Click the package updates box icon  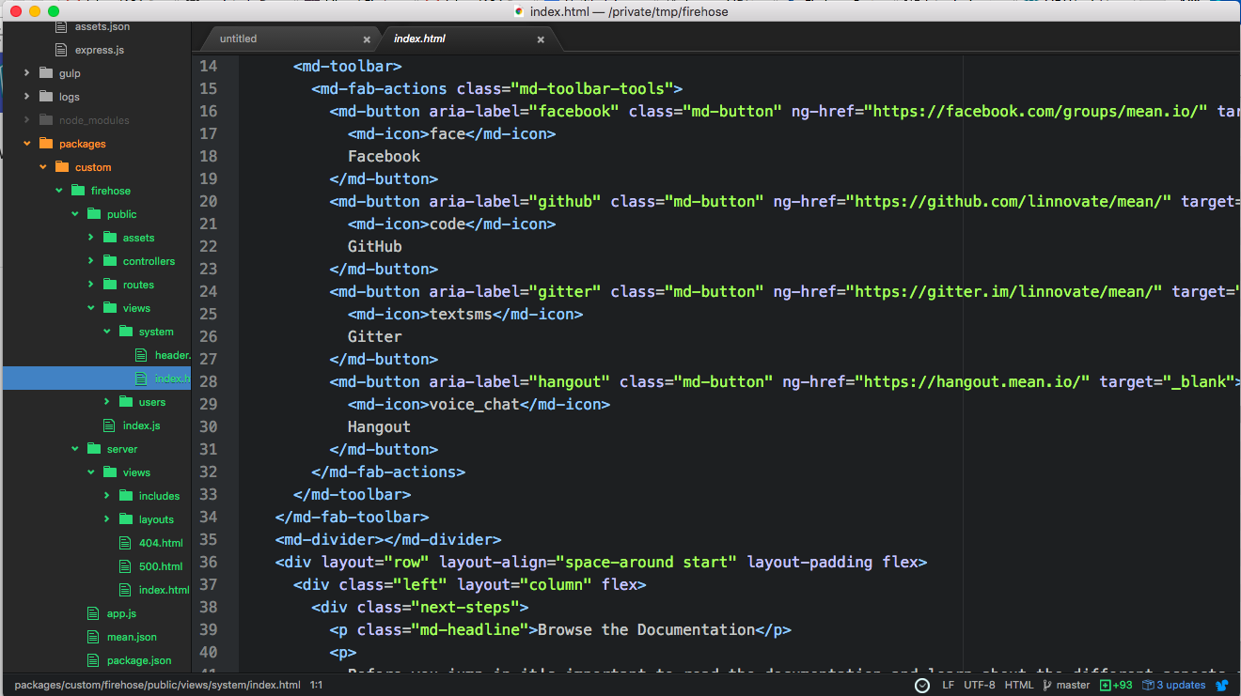click(x=1147, y=686)
